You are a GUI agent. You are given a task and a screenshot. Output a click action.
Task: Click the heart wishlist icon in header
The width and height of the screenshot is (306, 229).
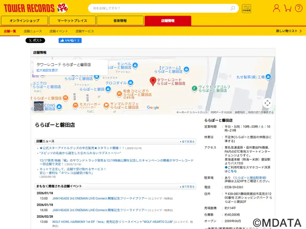click(298, 8)
